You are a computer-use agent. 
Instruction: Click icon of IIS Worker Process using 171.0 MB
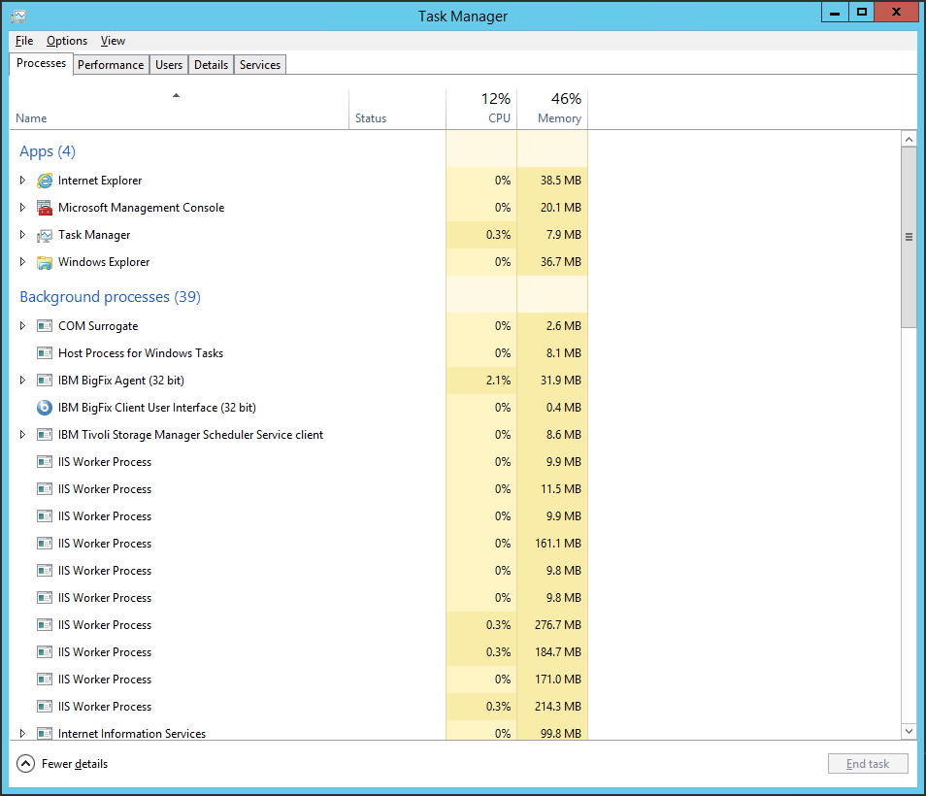click(x=45, y=680)
